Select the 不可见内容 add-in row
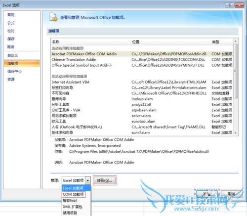The height and width of the screenshot is (216, 247). tap(142, 93)
